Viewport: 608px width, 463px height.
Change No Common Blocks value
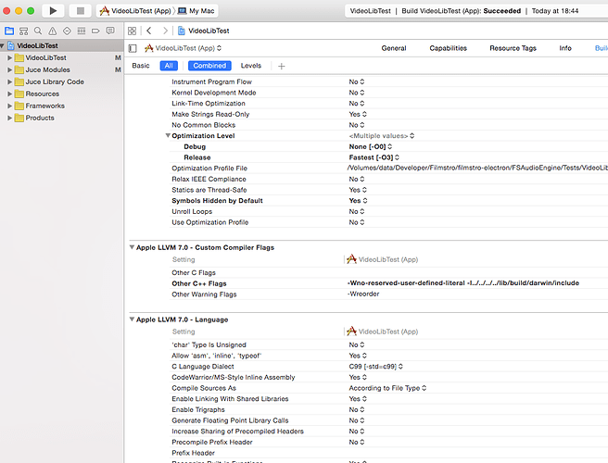356,125
